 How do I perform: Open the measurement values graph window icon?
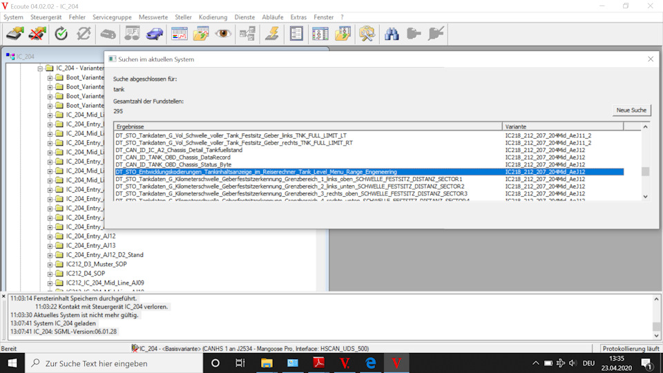(x=180, y=33)
